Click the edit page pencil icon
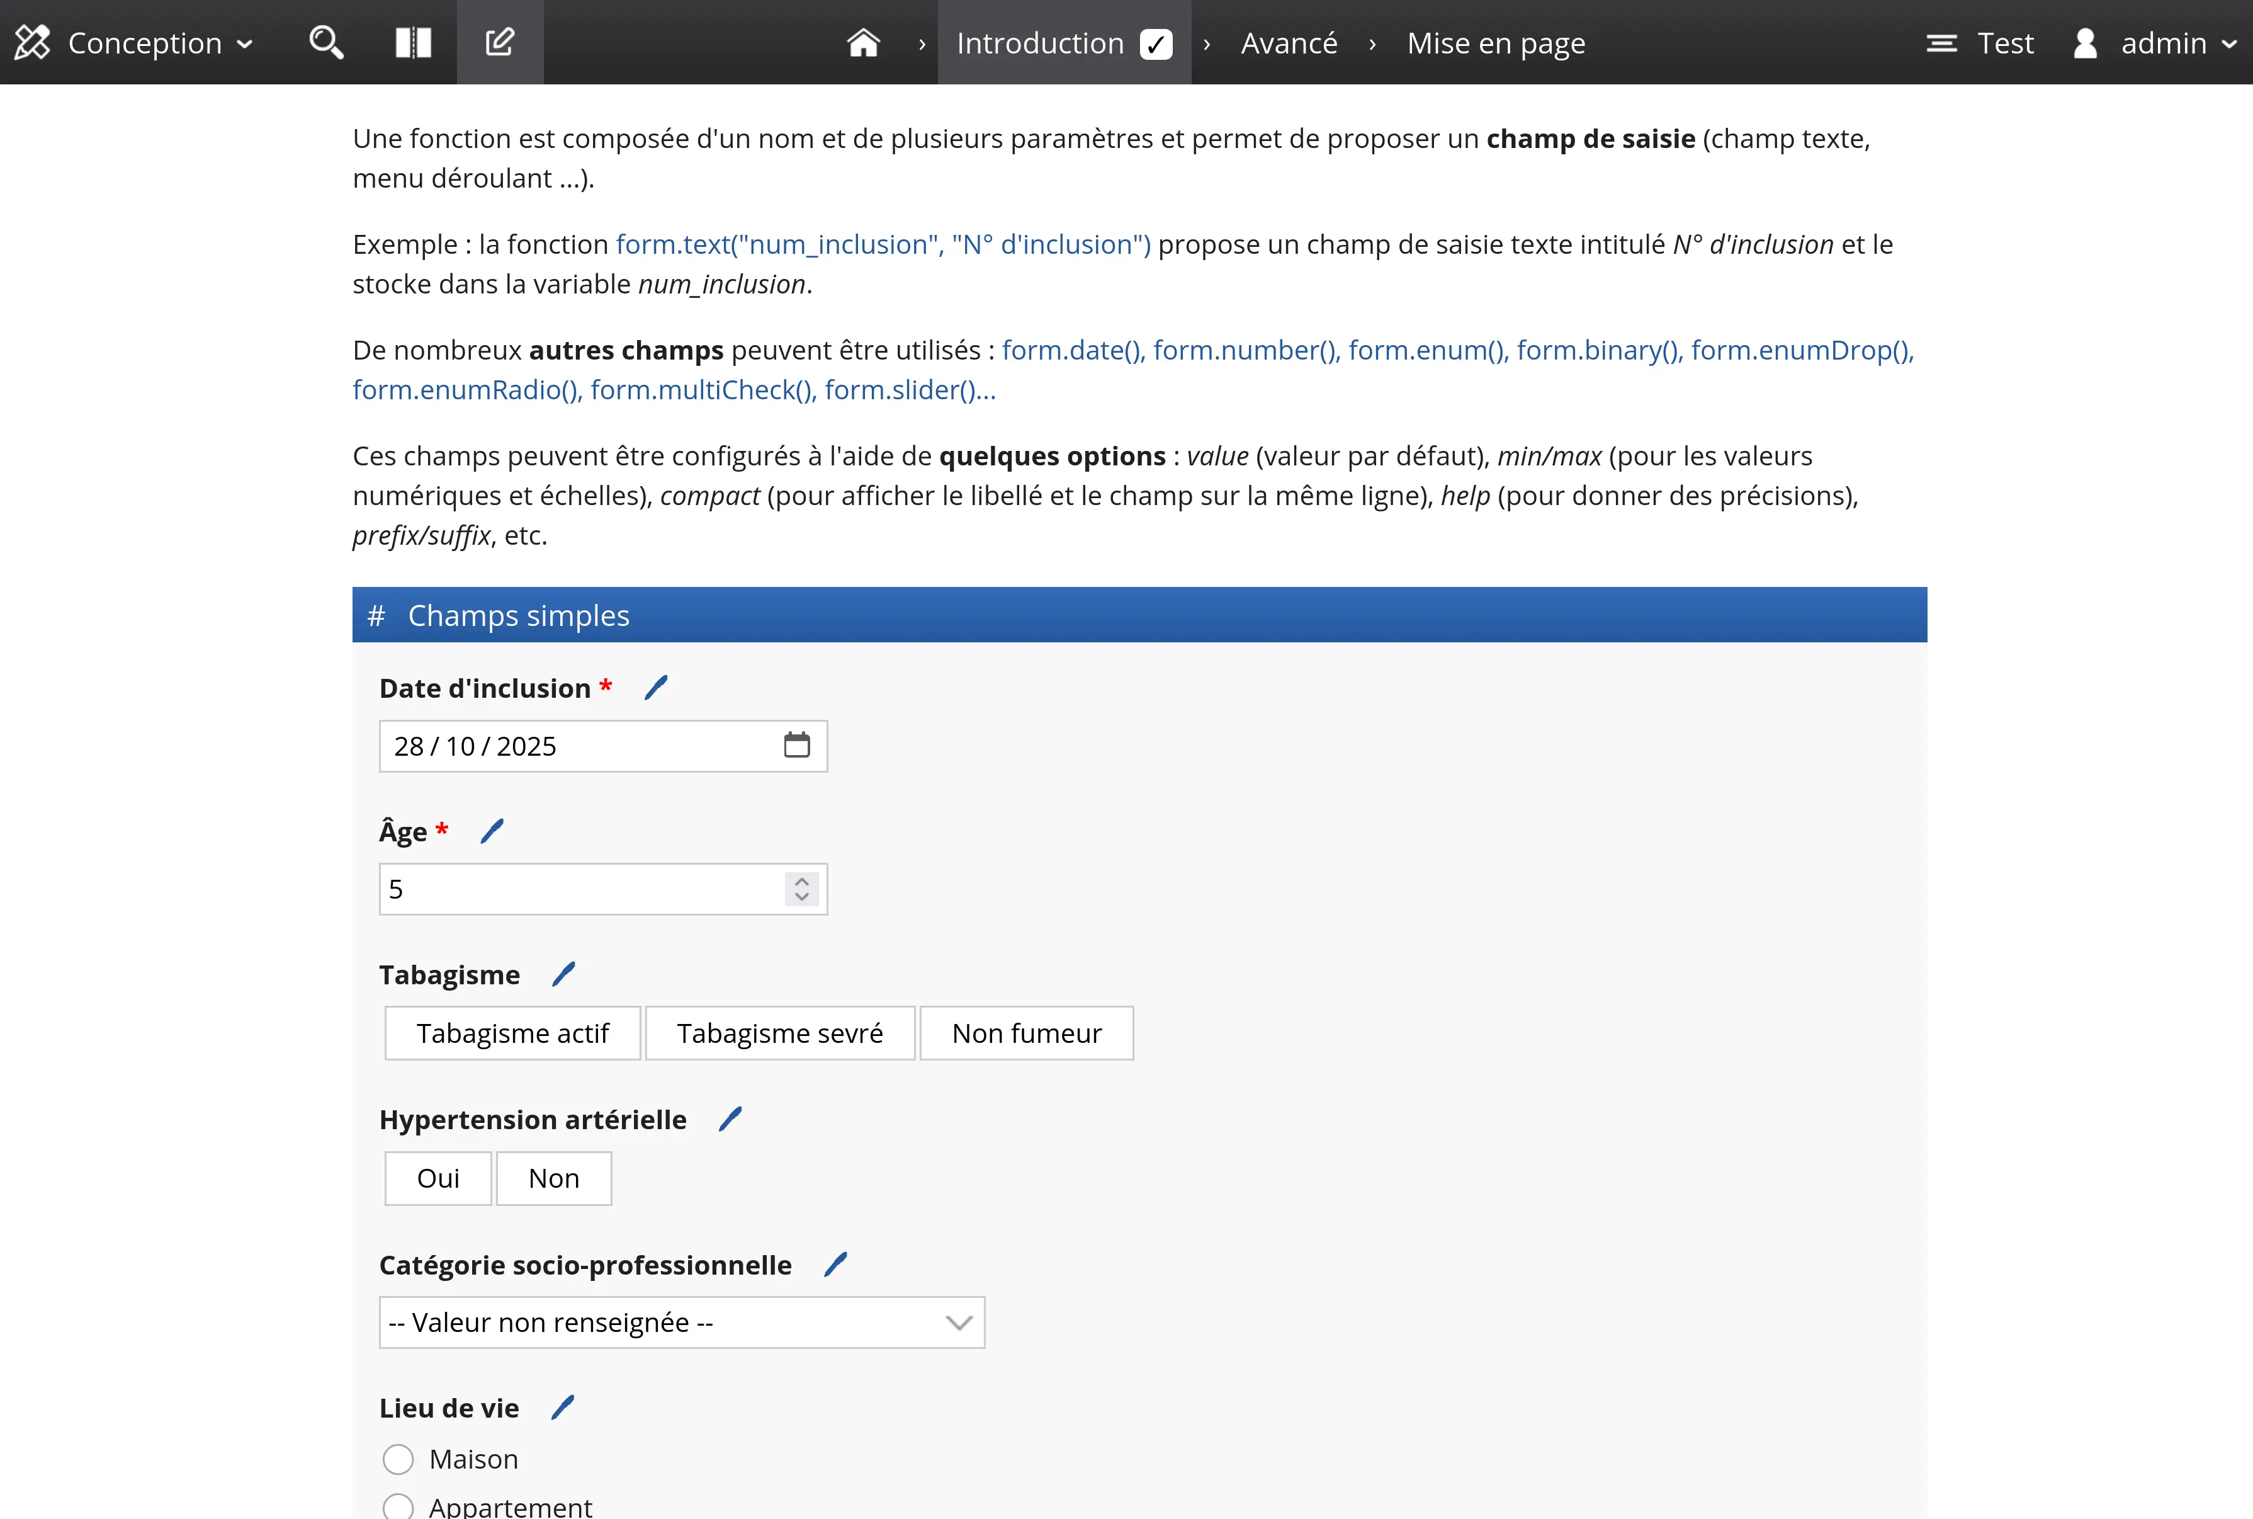This screenshot has width=2253, height=1519. tap(500, 43)
